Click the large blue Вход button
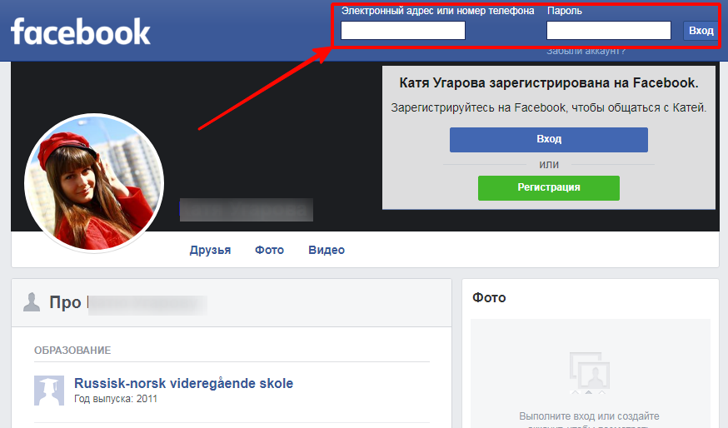The image size is (728, 428). coord(548,139)
